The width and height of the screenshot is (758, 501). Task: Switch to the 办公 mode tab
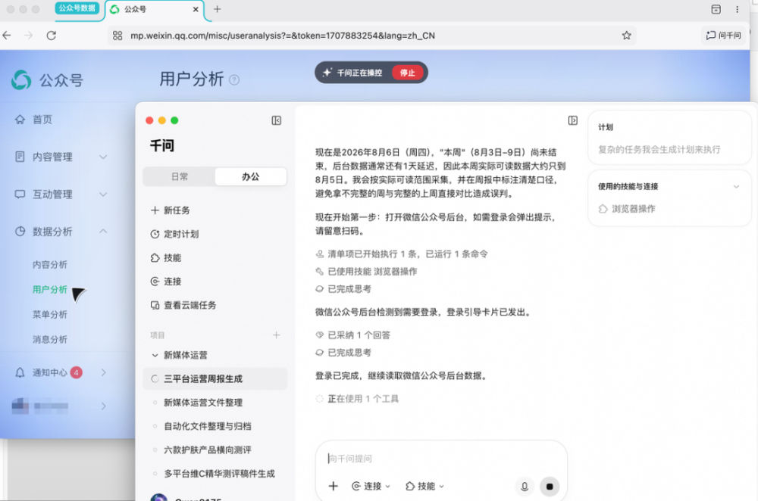click(x=250, y=176)
